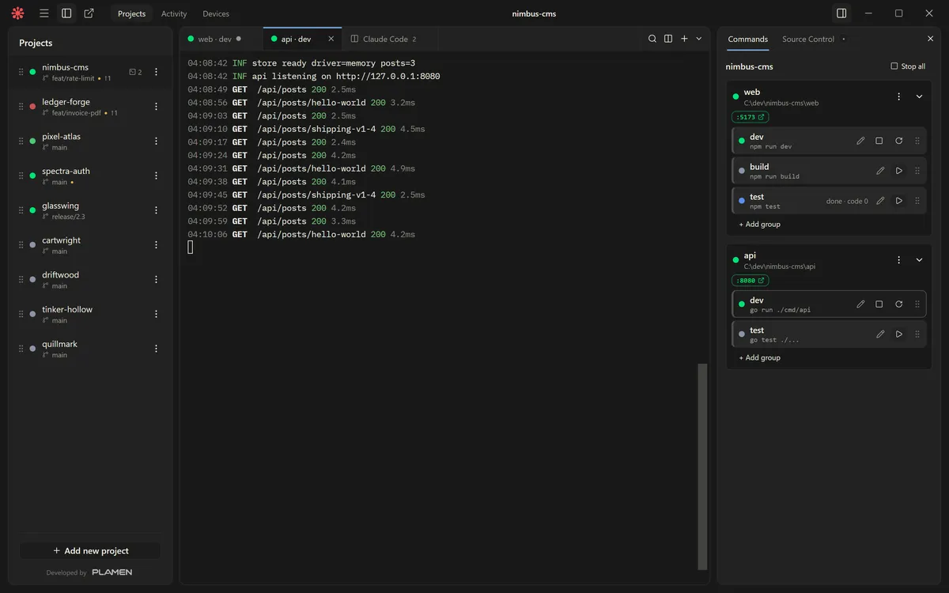Select the tinker-hollow project
This screenshot has width=949, height=593.
(x=90, y=314)
